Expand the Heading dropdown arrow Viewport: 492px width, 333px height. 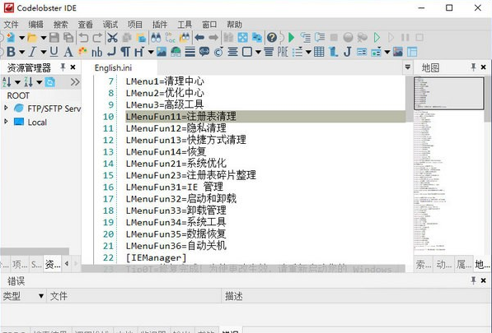tap(151, 52)
